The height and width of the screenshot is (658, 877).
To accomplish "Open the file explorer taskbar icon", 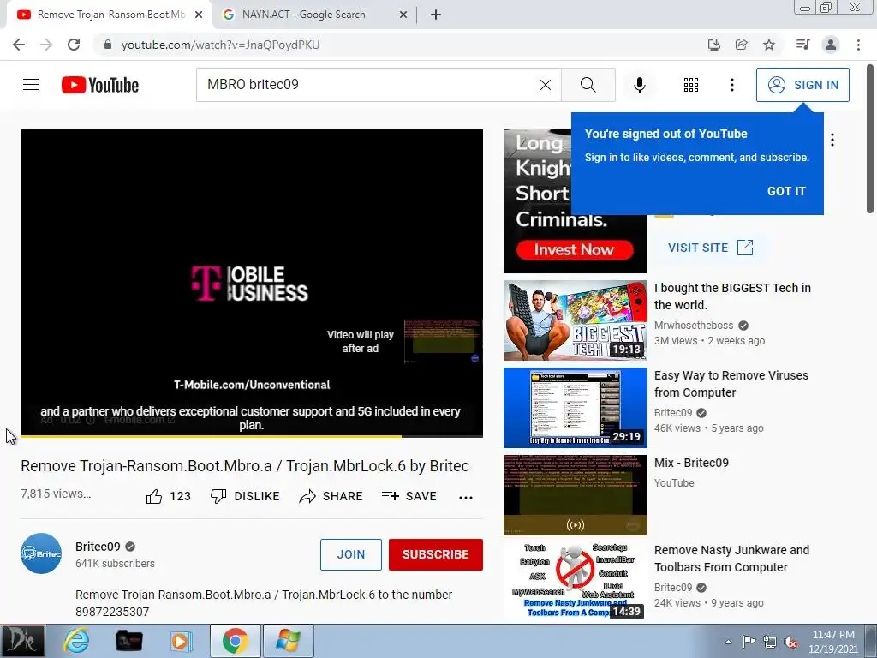I will 128,641.
